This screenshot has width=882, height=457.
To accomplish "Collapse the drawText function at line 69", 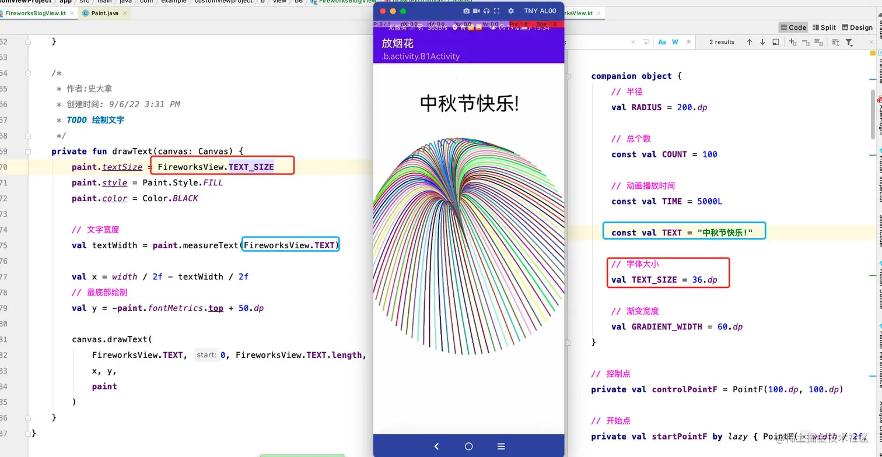I will 27,152.
